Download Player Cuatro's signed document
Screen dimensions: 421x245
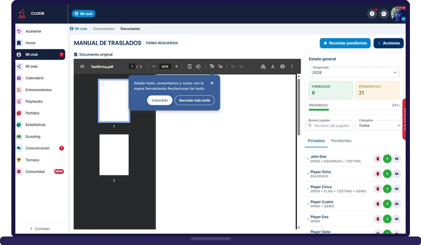coord(387,204)
